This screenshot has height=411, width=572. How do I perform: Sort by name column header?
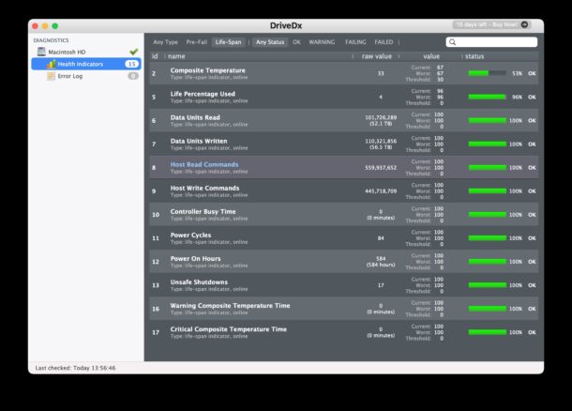(176, 56)
